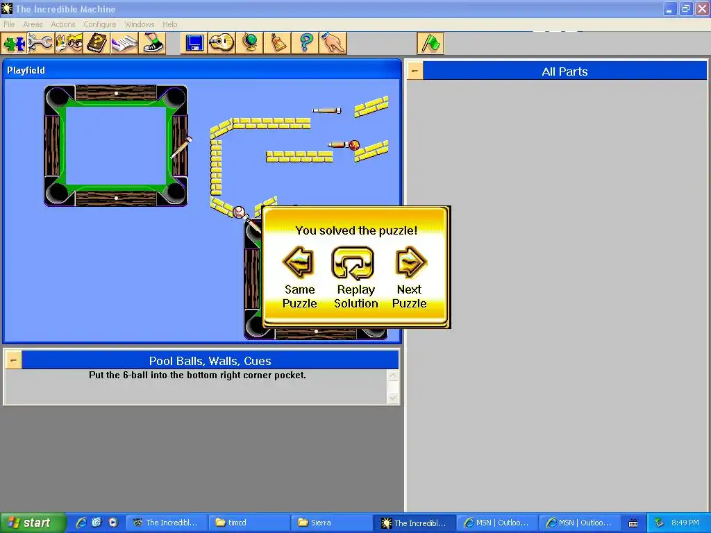Viewport: 711px width, 533px height.
Task: Open the Actions menu
Action: pos(63,24)
